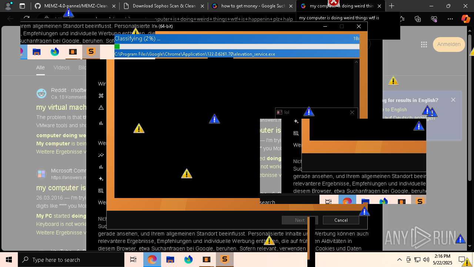Open File Explorer from the taskbar
The image size is (474, 267).
tap(170, 260)
